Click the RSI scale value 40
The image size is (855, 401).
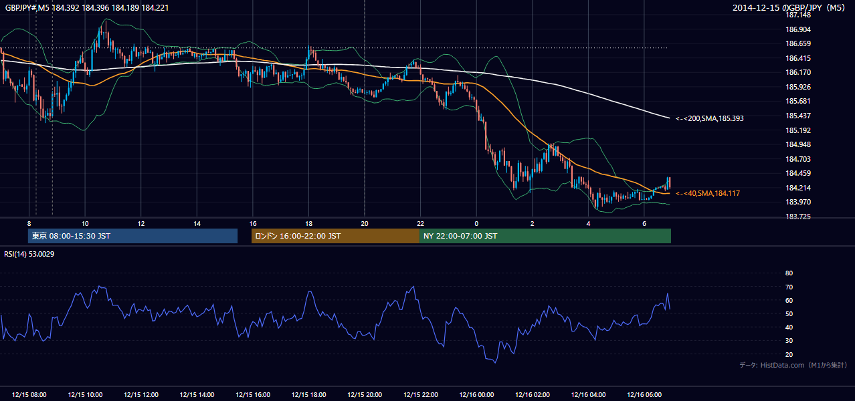[789, 327]
